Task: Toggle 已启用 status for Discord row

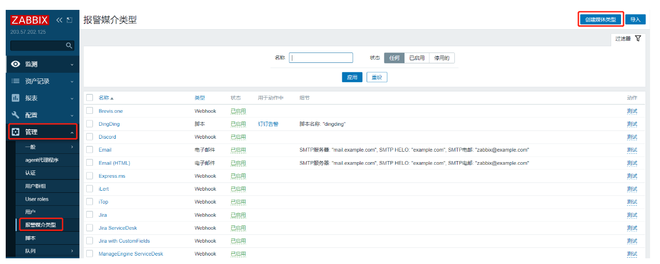Action: point(238,137)
